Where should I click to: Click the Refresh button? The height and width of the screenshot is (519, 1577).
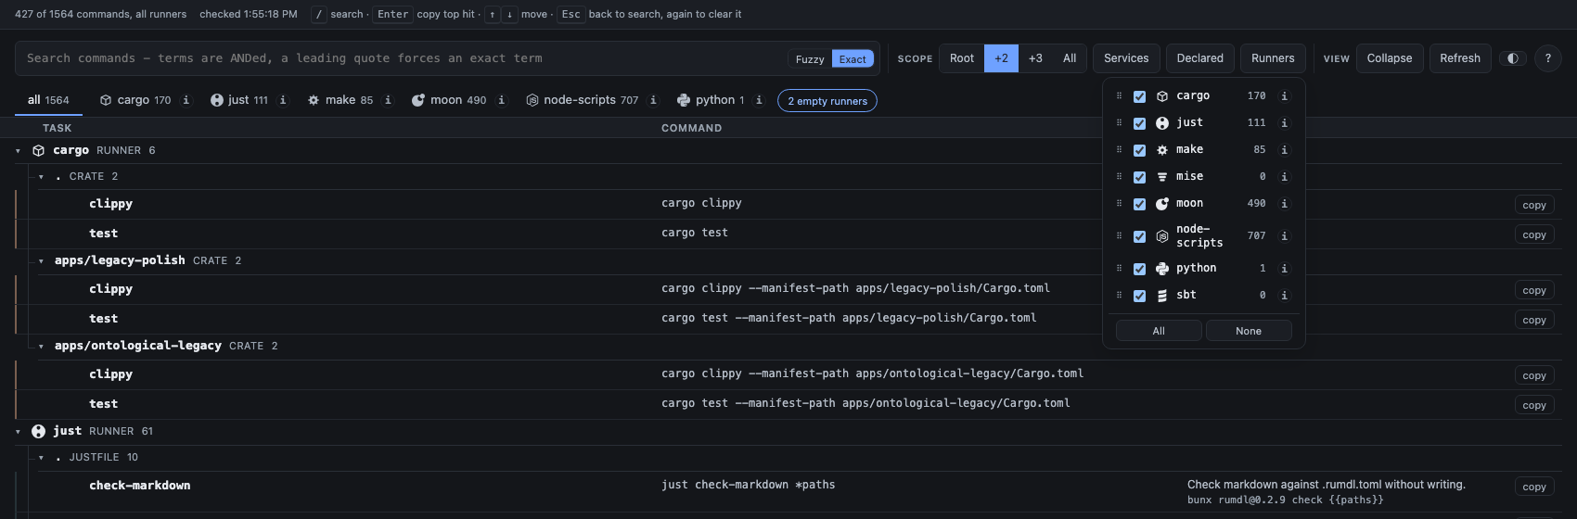click(1460, 58)
